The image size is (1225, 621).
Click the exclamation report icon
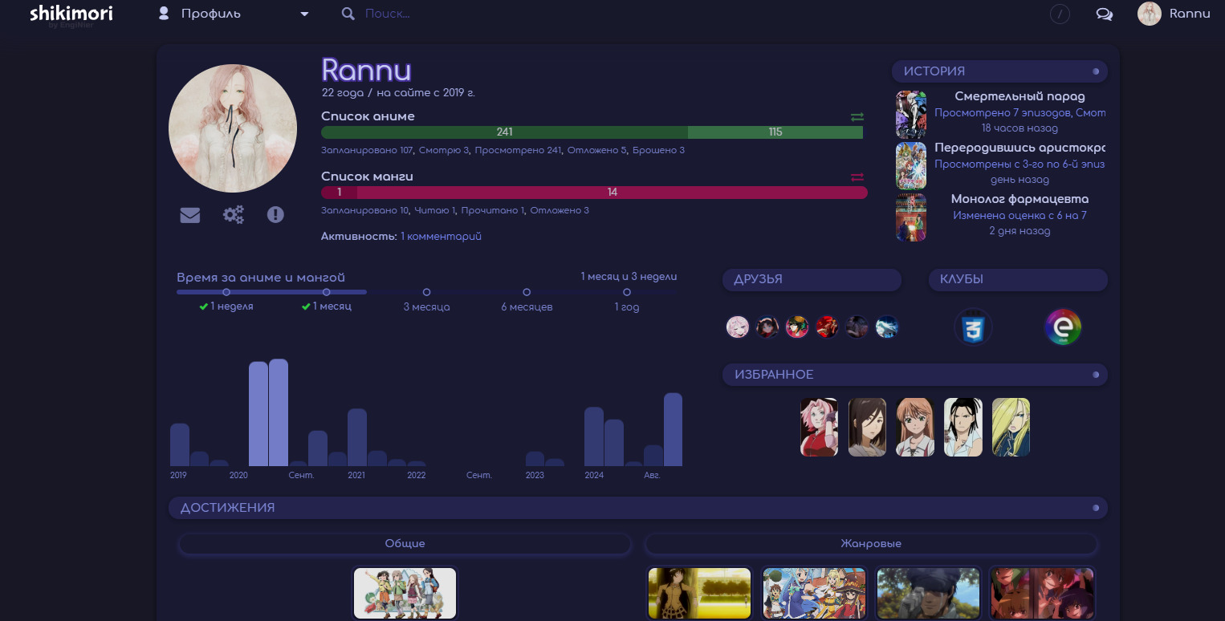pos(275,215)
